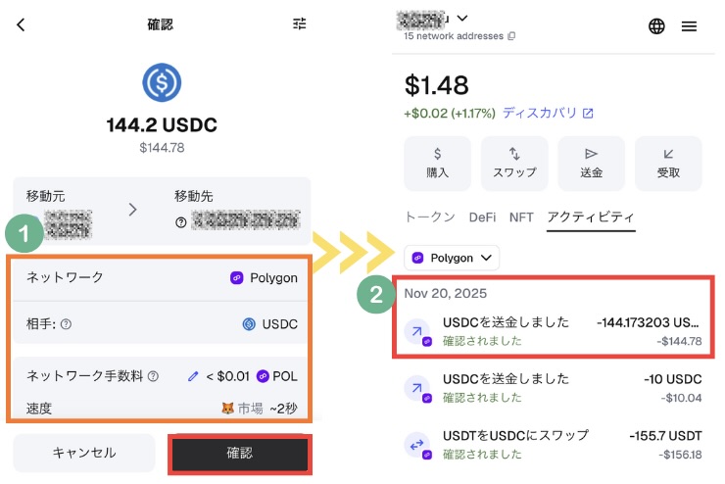Switch to the トークン tab

click(x=429, y=217)
